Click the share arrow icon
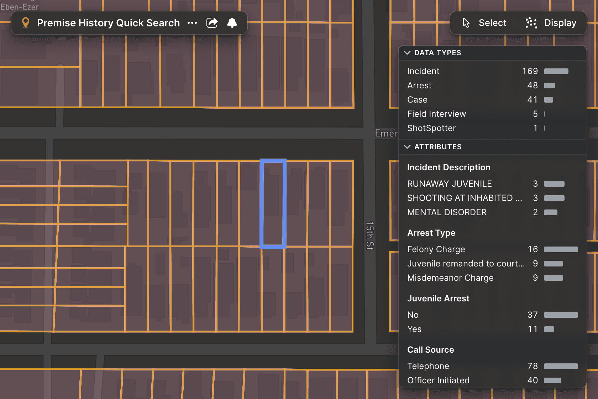The height and width of the screenshot is (399, 598). pyautogui.click(x=212, y=23)
